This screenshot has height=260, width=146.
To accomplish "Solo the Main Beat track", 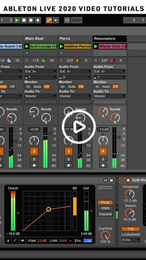I will pyautogui.click(x=34, y=159).
